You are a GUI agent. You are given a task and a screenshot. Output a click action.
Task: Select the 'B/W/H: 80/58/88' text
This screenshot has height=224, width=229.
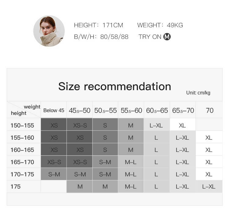pyautogui.click(x=101, y=37)
